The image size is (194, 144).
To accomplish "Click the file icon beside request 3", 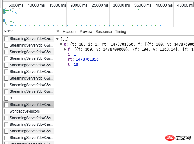I will click(x=6, y=98).
